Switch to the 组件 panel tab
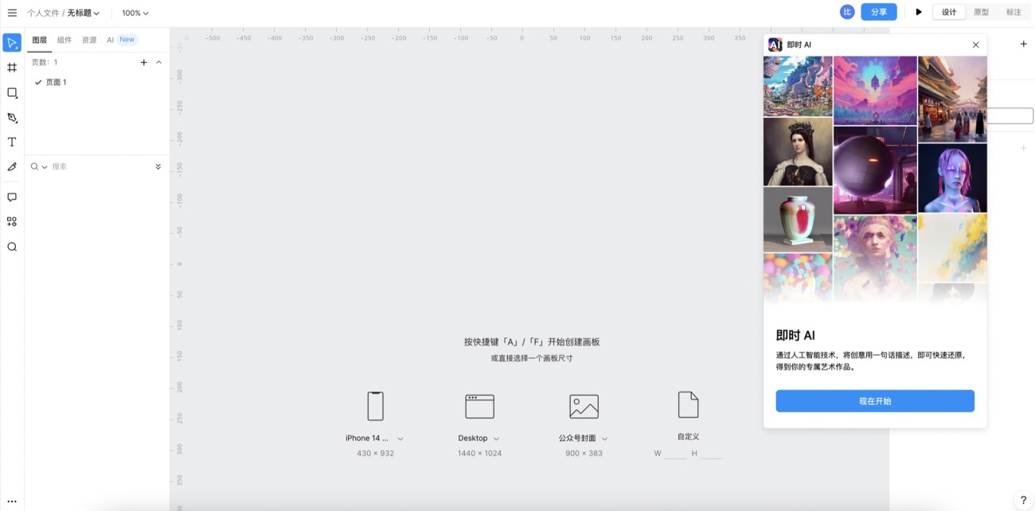The height and width of the screenshot is (511, 1035). (64, 39)
